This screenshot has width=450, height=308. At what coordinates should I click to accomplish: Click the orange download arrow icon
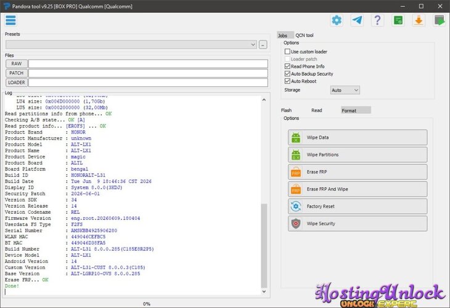tap(419, 20)
